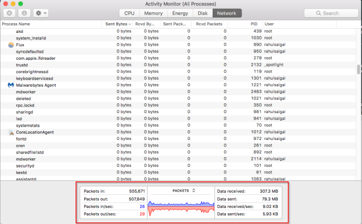Select the fontd process row
362x224 pixels.
(x=178, y=139)
